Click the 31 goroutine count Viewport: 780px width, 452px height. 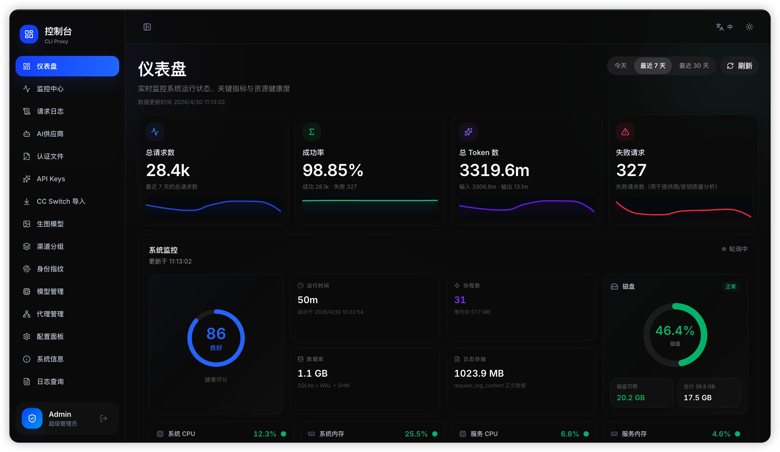(460, 300)
